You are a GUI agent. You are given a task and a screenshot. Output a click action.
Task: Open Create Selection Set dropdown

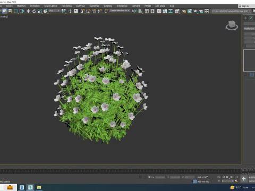pyautogui.click(x=120, y=11)
